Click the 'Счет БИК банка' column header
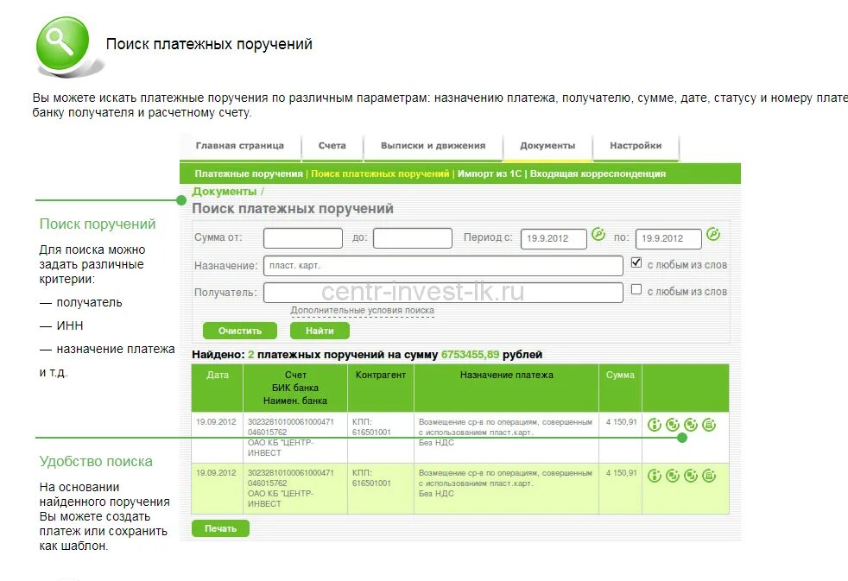This screenshot has width=848, height=581. coord(295,388)
